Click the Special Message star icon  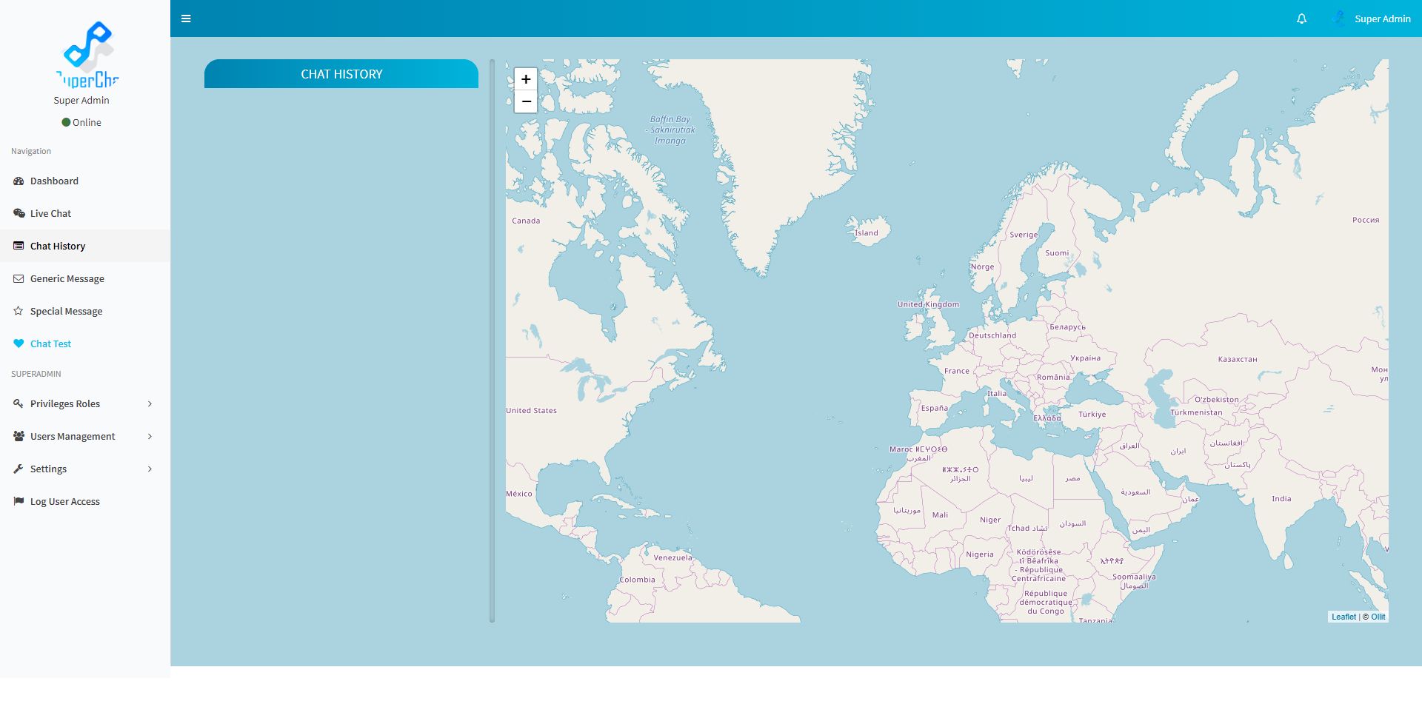click(x=19, y=312)
